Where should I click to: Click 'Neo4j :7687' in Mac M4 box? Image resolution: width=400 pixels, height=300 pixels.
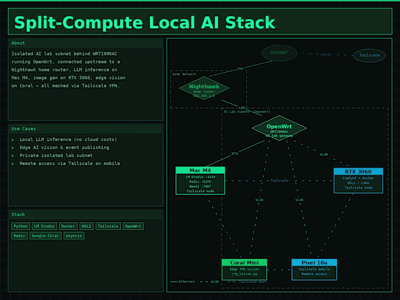tap(200, 186)
